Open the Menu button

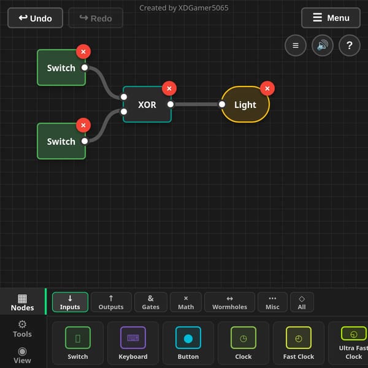[x=331, y=18]
